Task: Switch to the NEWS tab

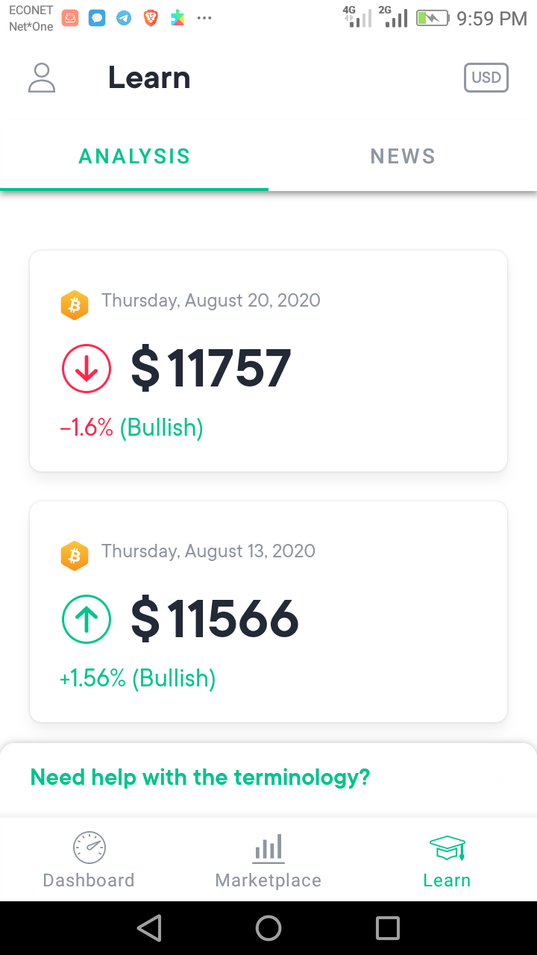Action: 403,156
